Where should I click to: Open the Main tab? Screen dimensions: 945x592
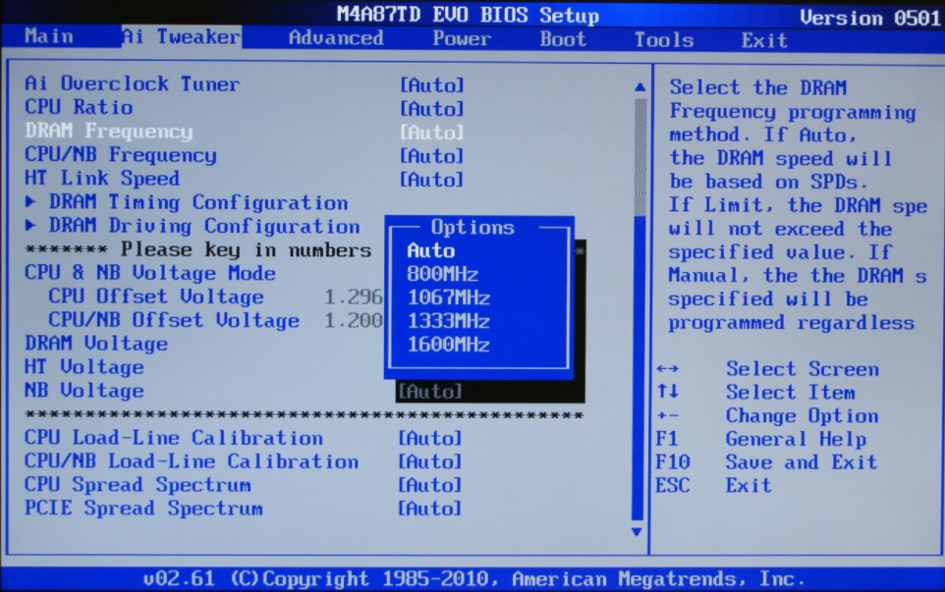(x=49, y=36)
